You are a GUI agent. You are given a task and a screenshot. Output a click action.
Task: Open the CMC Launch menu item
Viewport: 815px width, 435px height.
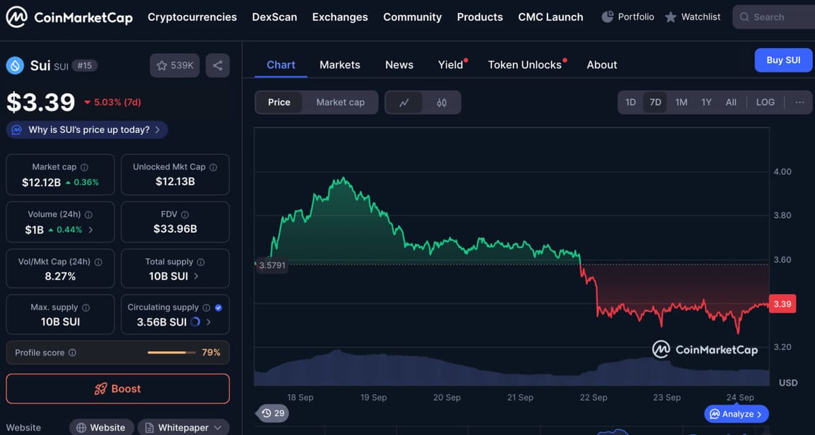551,17
